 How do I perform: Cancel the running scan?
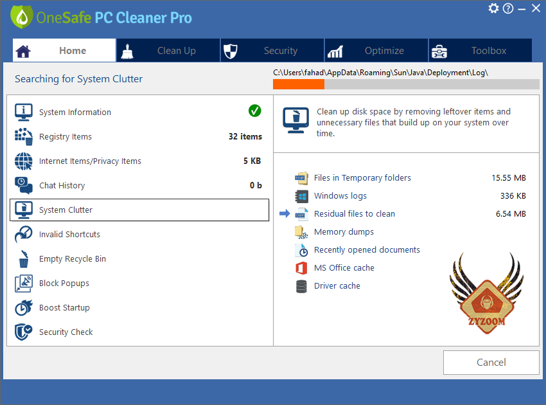[x=491, y=363]
